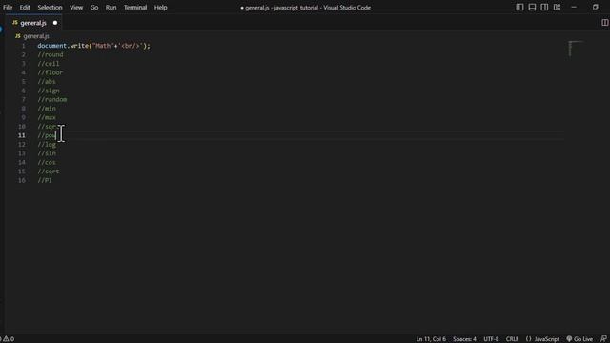The height and width of the screenshot is (343, 610).
Task: Change UTF-8 file encoding
Action: click(491, 339)
